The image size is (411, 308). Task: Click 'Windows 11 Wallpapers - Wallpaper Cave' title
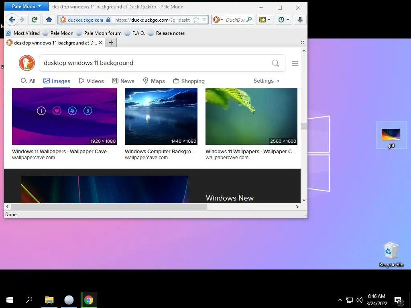tap(59, 151)
